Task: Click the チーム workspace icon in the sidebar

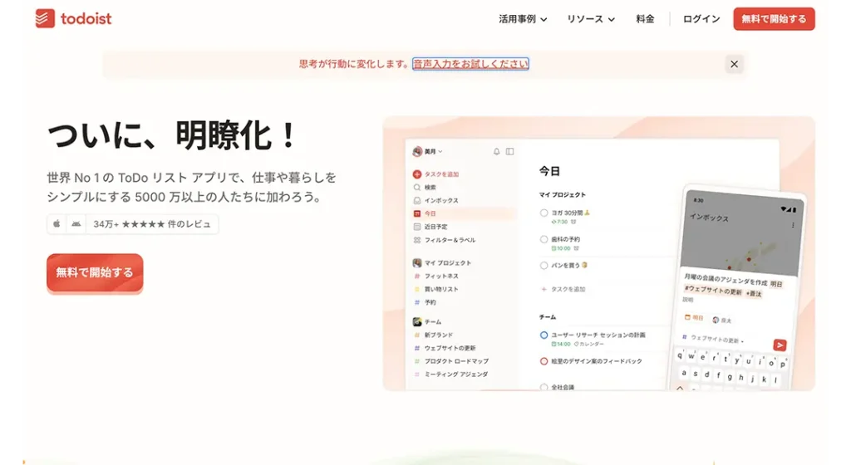Action: click(417, 322)
